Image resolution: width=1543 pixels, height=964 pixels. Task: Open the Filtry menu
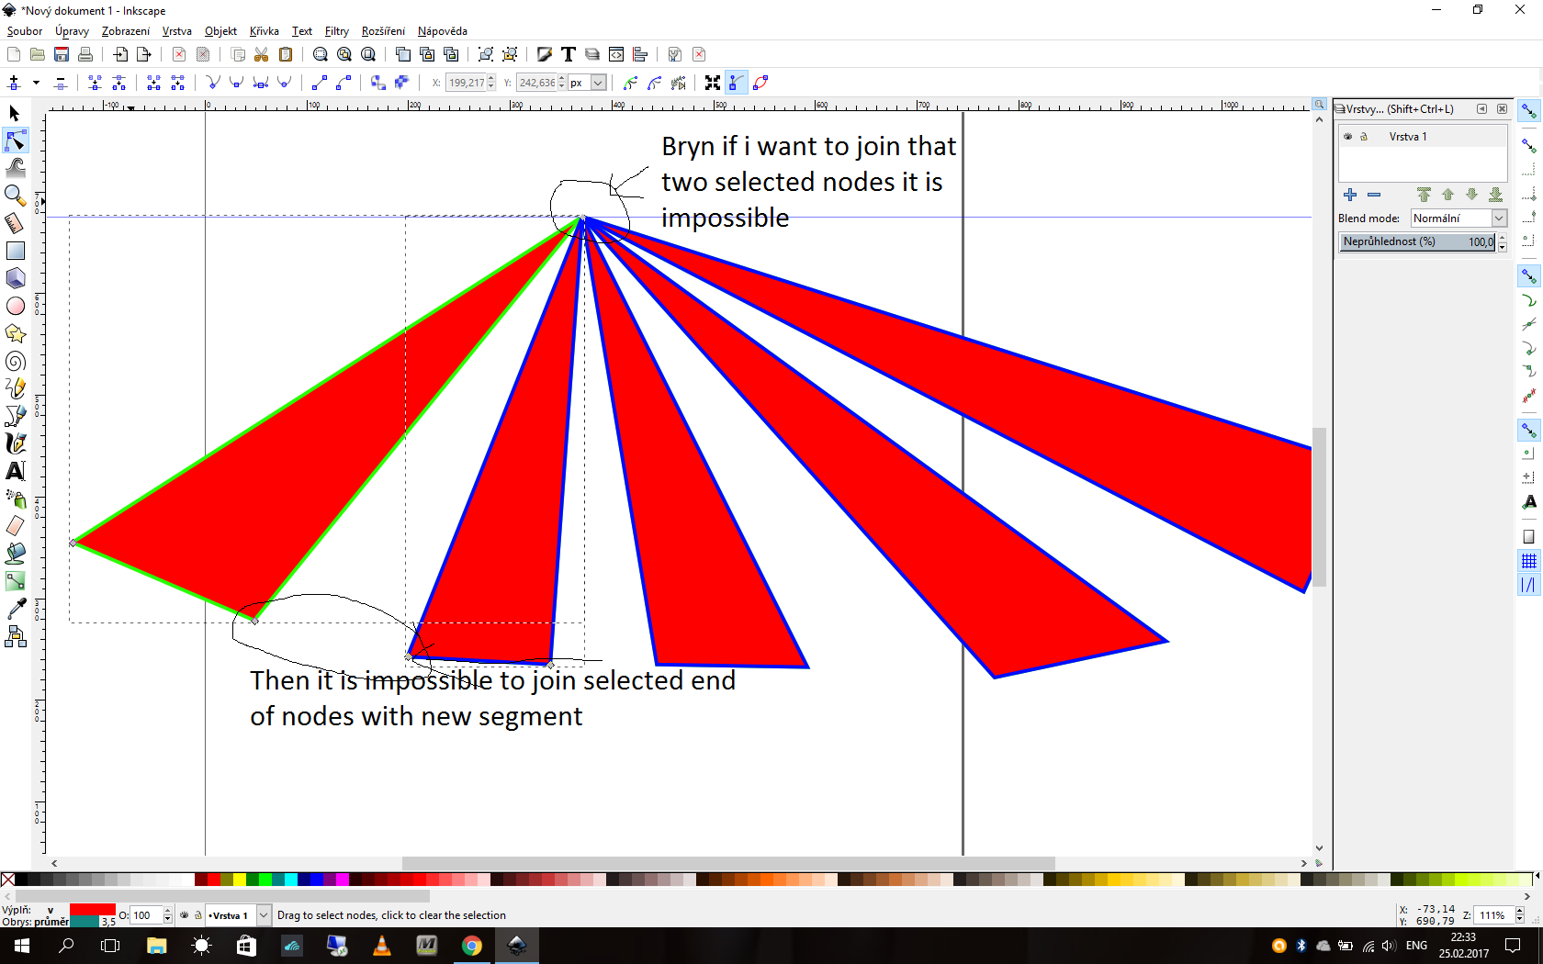pos(336,31)
